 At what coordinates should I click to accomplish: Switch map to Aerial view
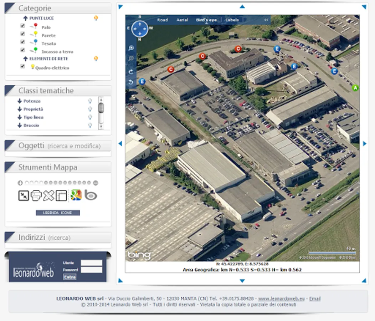(182, 20)
